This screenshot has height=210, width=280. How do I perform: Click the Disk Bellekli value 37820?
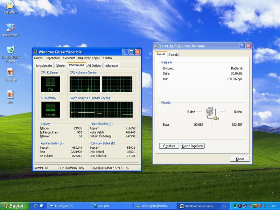pyautogui.click(x=131, y=152)
